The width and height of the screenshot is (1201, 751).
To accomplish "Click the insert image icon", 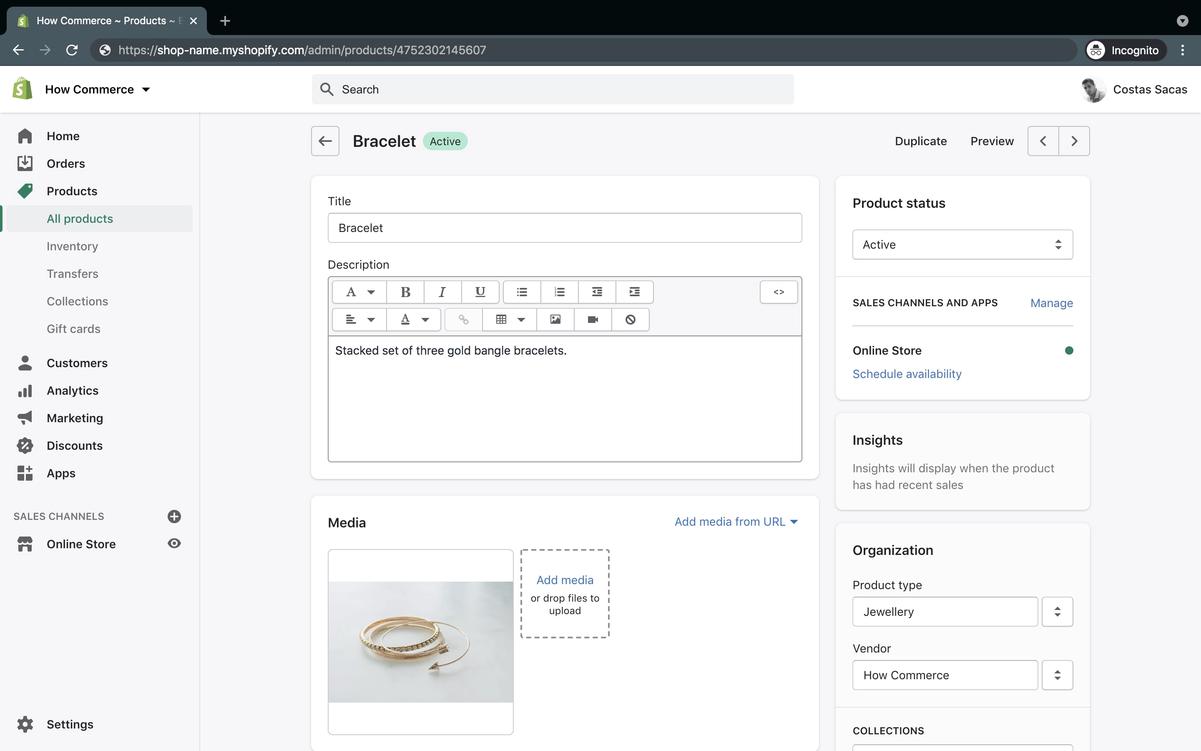I will [555, 319].
